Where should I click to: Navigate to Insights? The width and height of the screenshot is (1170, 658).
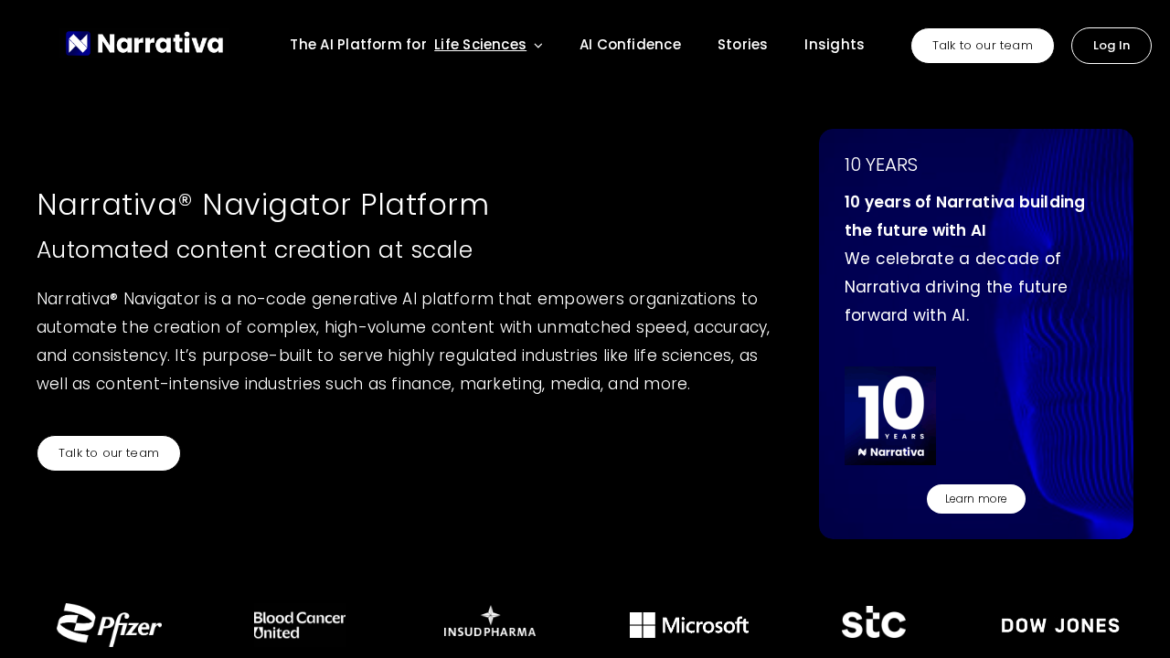tap(834, 45)
